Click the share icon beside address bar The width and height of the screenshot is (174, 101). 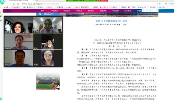pyautogui.click(x=158, y=4)
